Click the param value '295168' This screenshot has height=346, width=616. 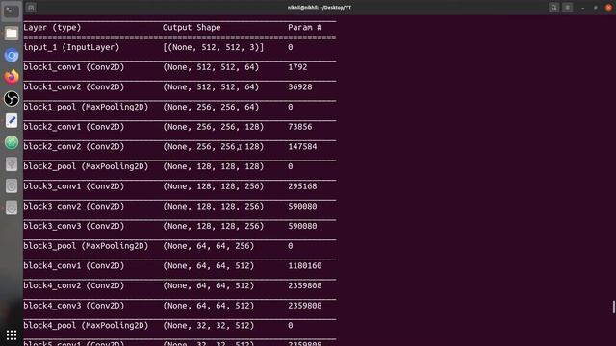click(x=302, y=186)
